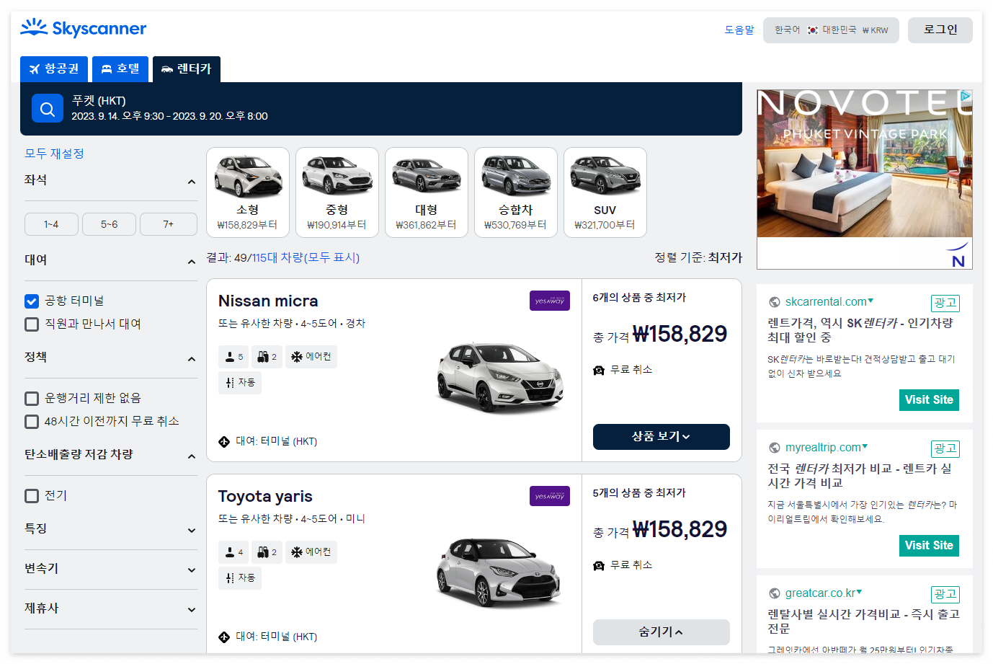993x664 pixels.
Task: Click the 에어컨 snowflake icon on Toyota yaris
Action: tap(297, 552)
